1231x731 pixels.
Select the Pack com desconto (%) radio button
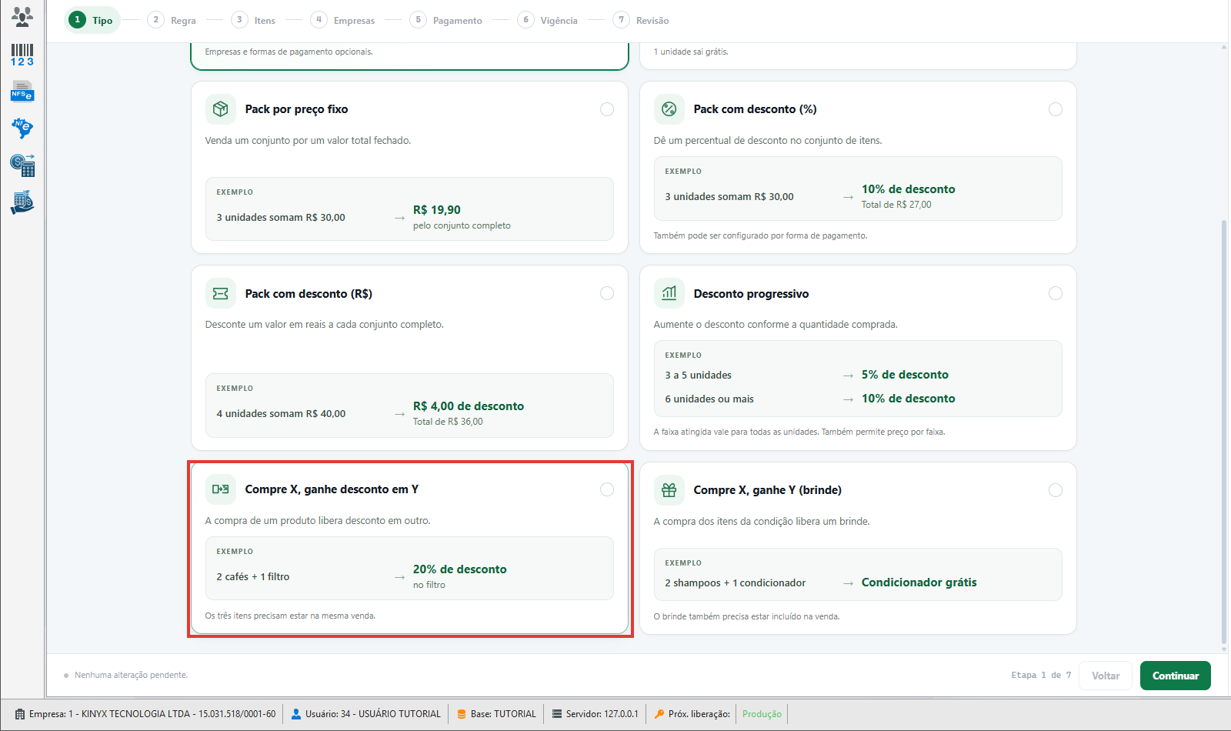pyautogui.click(x=1056, y=109)
